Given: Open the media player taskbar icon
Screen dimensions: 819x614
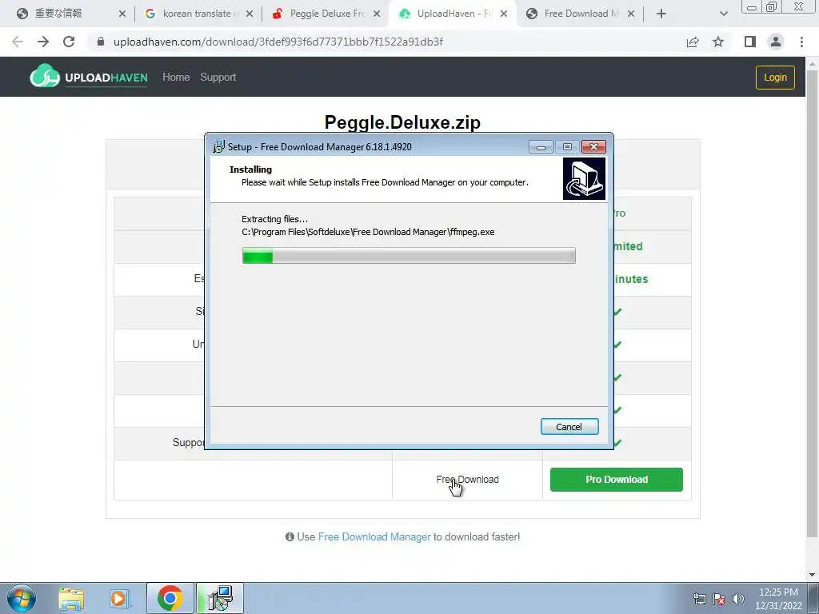Looking at the screenshot, I should click(120, 598).
